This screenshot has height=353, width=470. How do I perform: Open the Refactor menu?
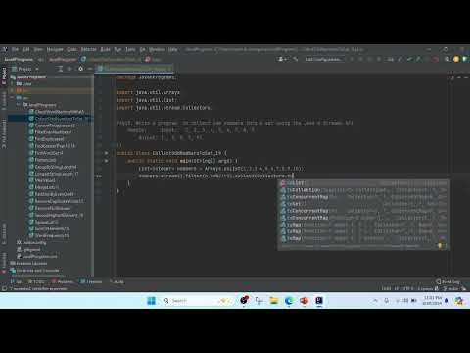tap(88, 49)
